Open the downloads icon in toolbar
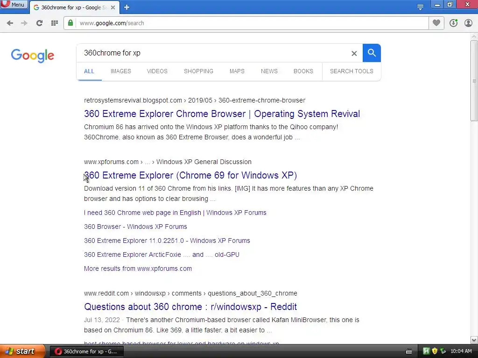This screenshot has width=478, height=358. tap(454, 23)
